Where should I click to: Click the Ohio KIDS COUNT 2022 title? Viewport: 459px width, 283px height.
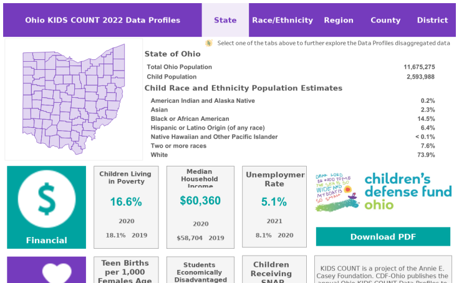(103, 20)
